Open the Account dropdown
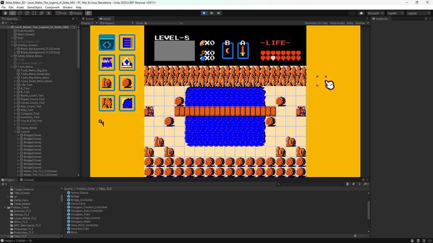The image size is (433, 243). pyautogui.click(x=375, y=13)
